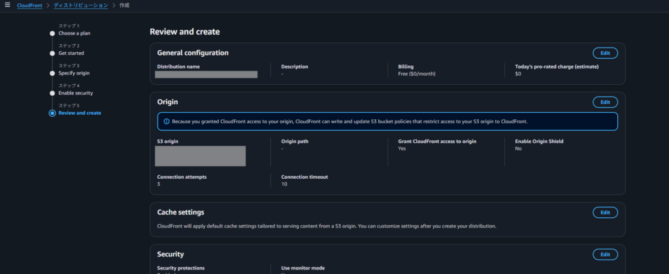Click the "General configuration" heading

[193, 53]
